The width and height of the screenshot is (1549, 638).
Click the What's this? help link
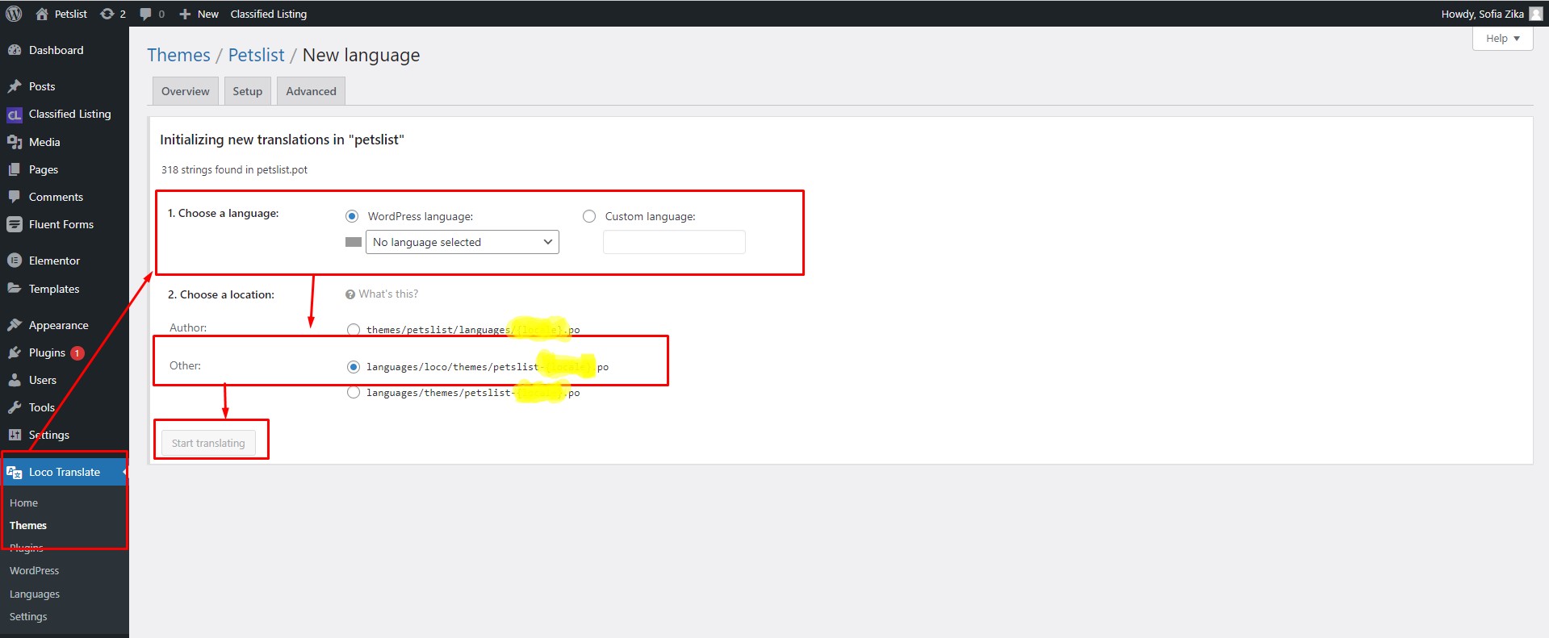coord(388,294)
